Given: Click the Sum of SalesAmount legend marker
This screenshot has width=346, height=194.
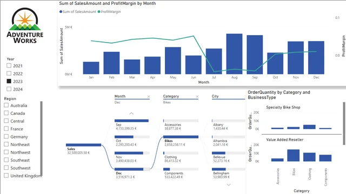Looking at the screenshot, I should point(61,12).
